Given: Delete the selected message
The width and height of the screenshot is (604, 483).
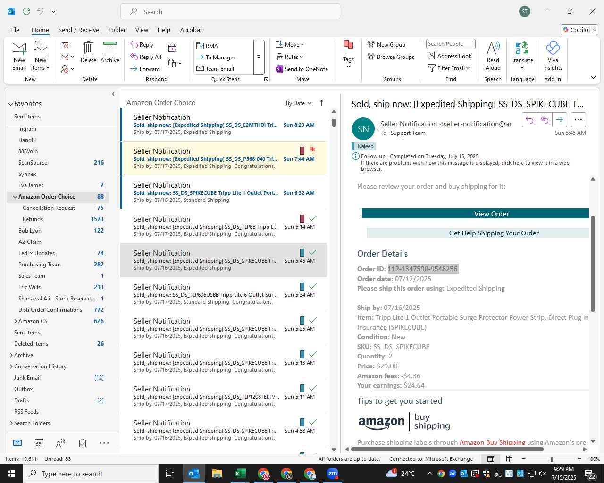Looking at the screenshot, I should click(x=88, y=52).
